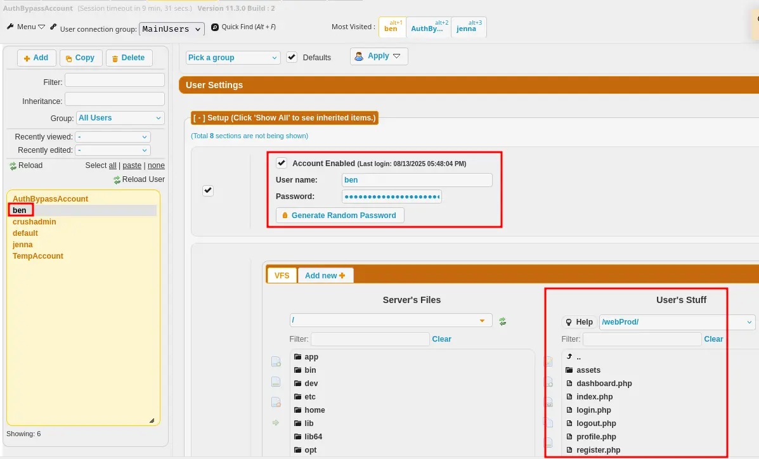The height and width of the screenshot is (459, 759).
Task: Click the Reload User icon
Action: coord(117,180)
